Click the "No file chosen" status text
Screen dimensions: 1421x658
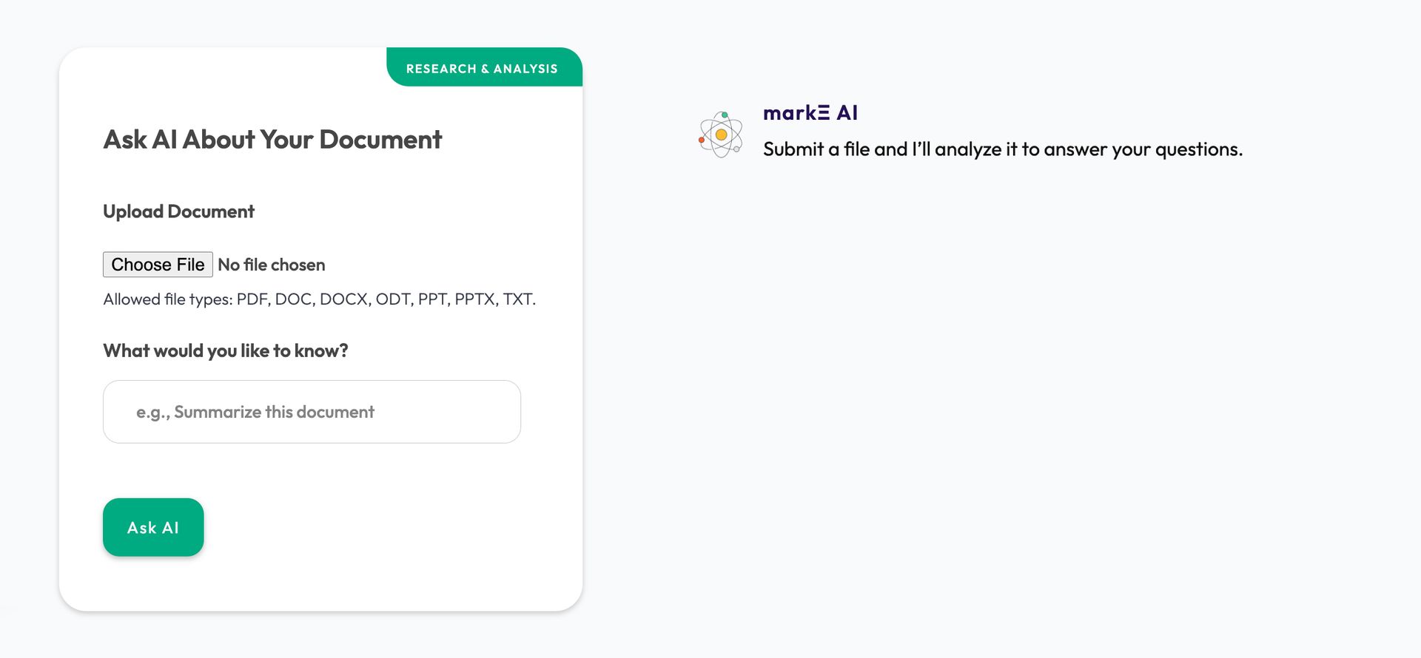coord(272,265)
